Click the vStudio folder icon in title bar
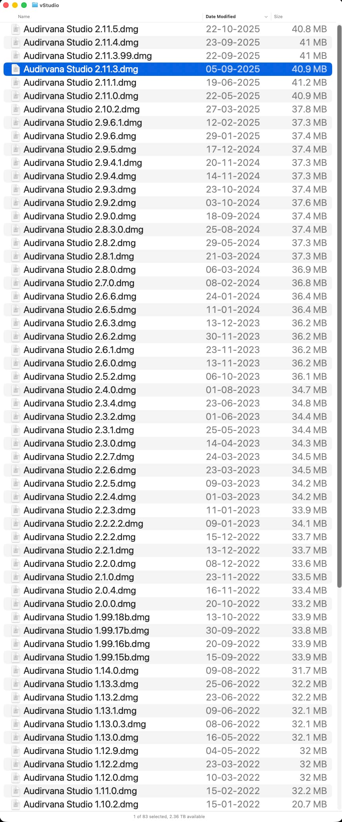This screenshot has height=822, width=342. [x=35, y=5]
